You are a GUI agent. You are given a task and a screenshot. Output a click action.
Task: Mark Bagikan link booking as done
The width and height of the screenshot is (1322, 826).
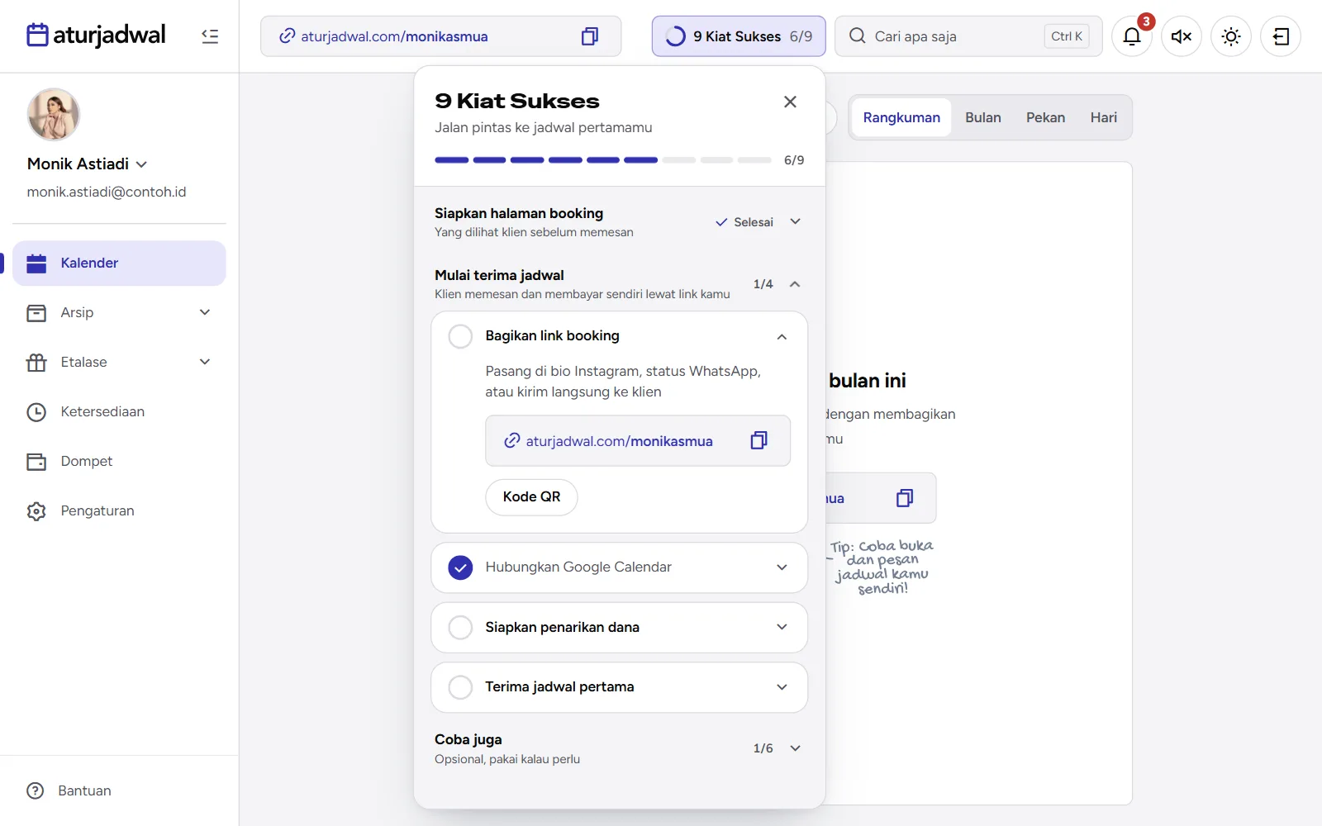coord(460,336)
